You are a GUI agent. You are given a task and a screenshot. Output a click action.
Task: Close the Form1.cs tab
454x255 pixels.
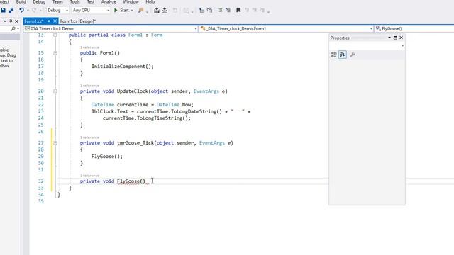55,21
